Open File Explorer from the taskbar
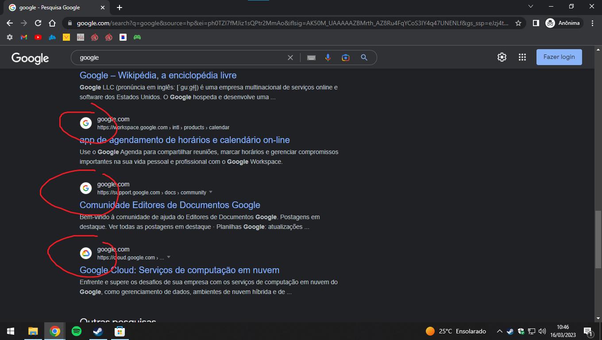Image resolution: width=602 pixels, height=340 pixels. (33, 331)
